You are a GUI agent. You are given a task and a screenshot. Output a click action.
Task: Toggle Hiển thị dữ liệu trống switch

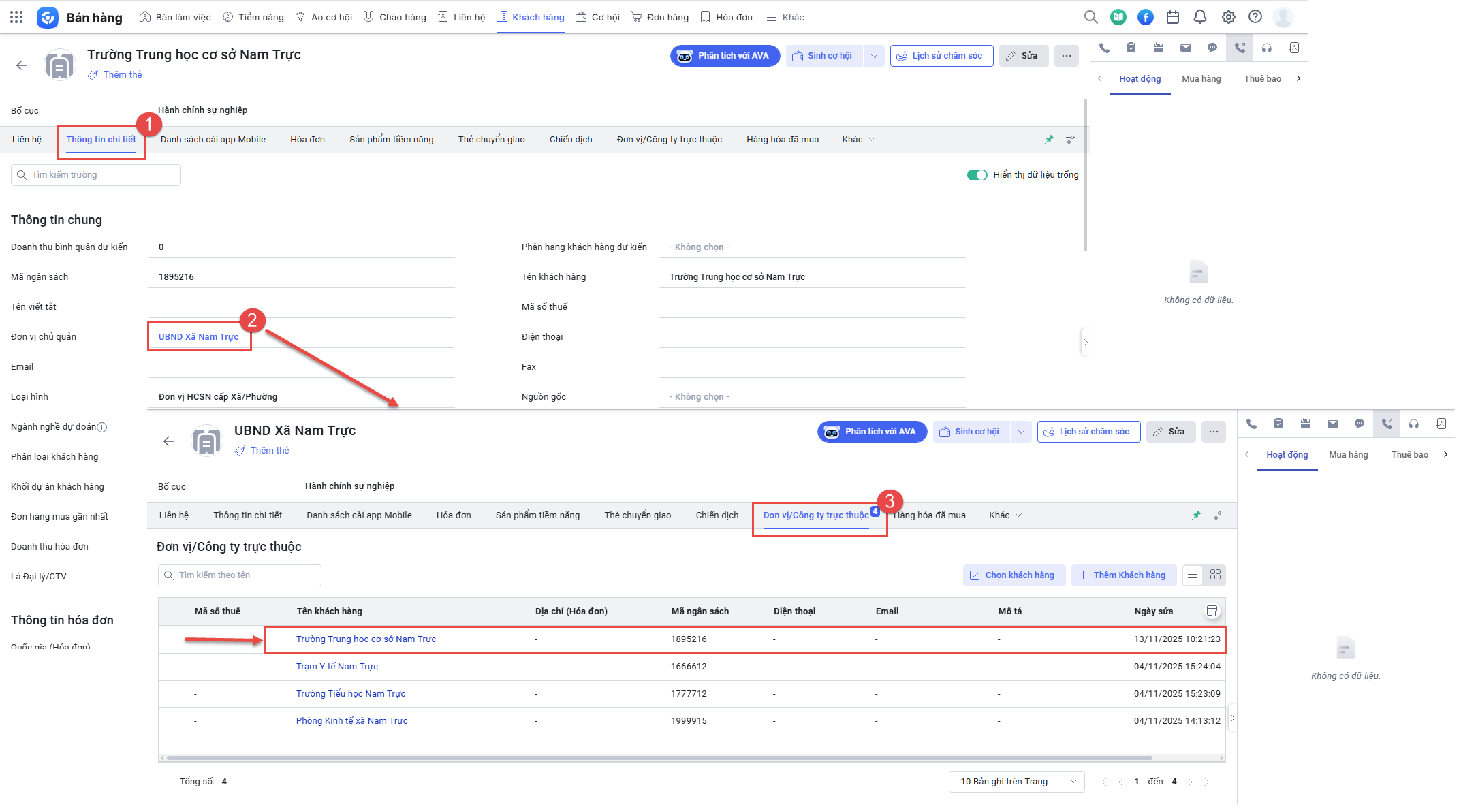pos(977,175)
